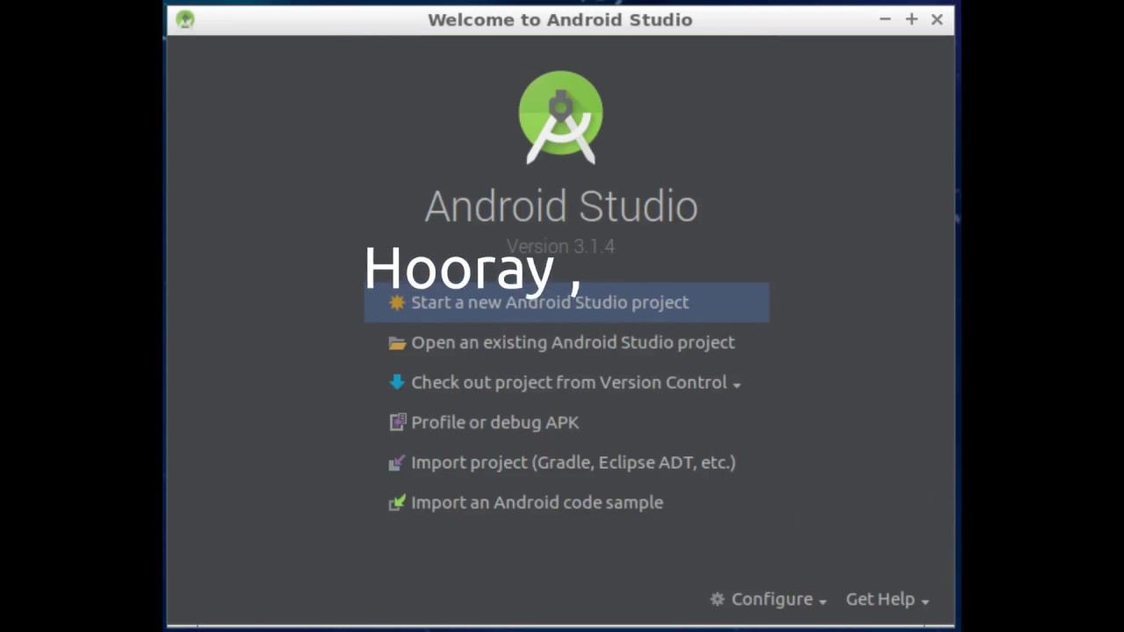The height and width of the screenshot is (632, 1124).
Task: Close the Welcome to Android Studio window
Action: click(937, 19)
